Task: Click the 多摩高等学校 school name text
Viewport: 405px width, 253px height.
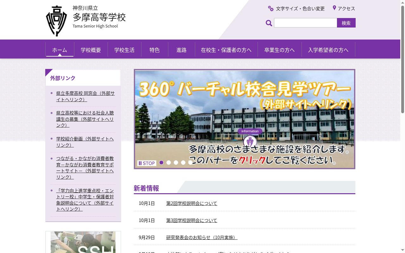Action: [99, 17]
